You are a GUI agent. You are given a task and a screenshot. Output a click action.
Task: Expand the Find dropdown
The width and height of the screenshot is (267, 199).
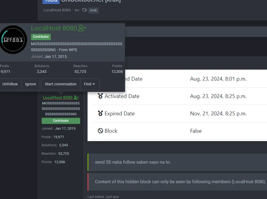pyautogui.click(x=90, y=84)
